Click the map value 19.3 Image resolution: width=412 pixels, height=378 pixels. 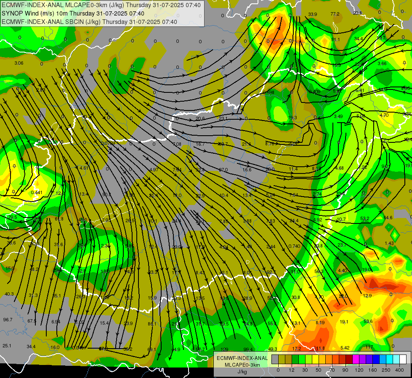[292, 118]
